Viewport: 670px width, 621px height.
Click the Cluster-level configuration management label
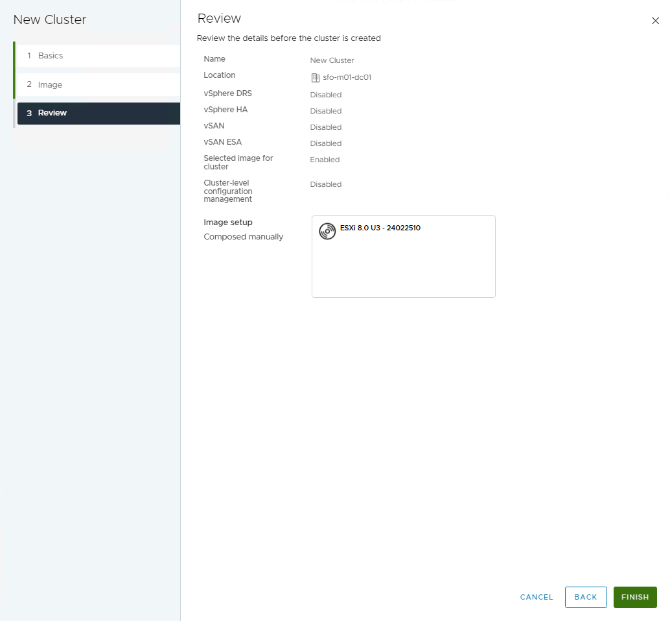228,191
